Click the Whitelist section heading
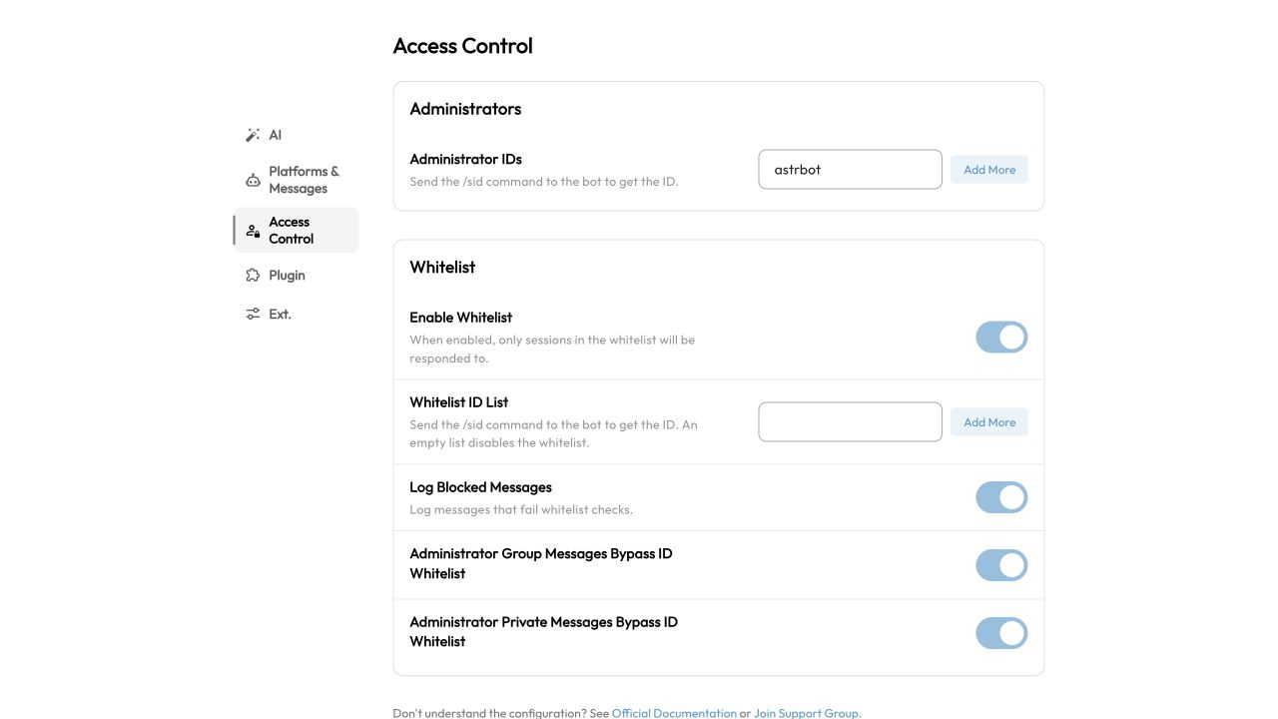This screenshot has height=719, width=1278. 442,268
